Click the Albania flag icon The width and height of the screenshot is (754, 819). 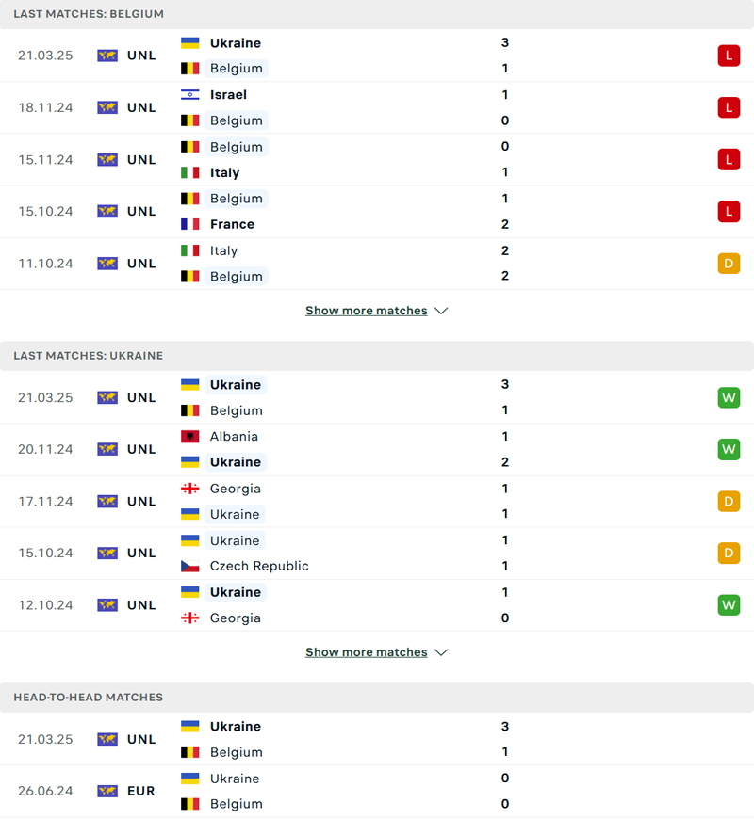pyautogui.click(x=189, y=437)
